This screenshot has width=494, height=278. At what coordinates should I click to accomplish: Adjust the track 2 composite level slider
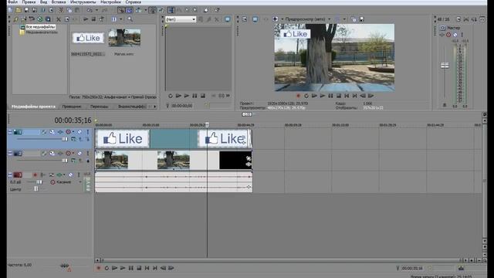65,161
